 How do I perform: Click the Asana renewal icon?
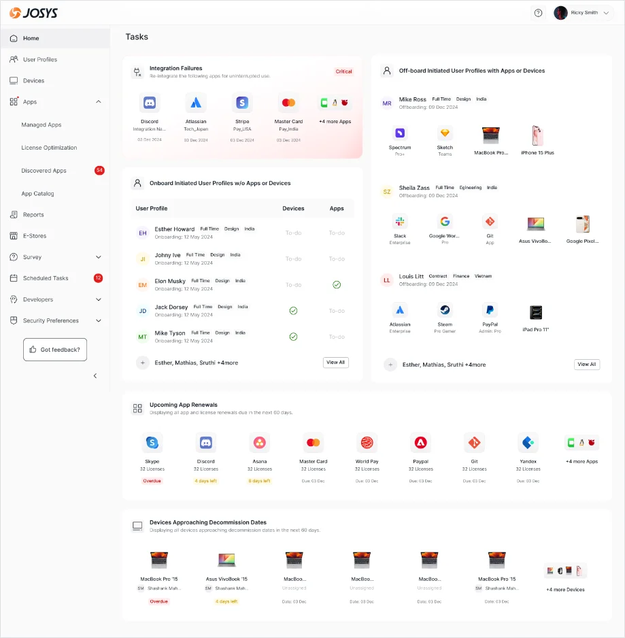[260, 443]
